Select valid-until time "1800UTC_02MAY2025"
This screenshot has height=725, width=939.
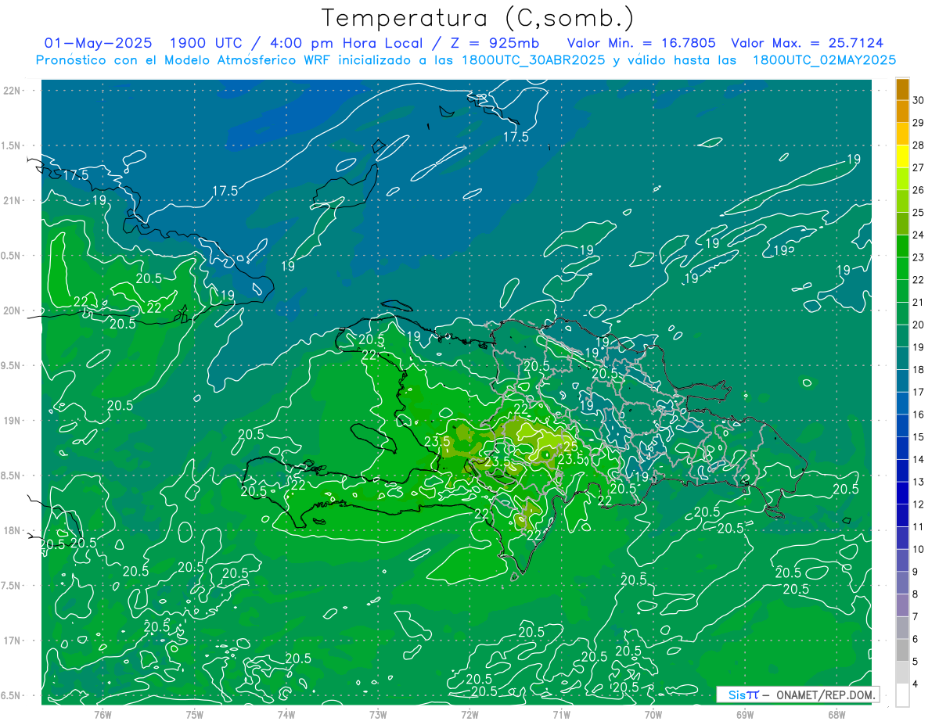pos(824,60)
